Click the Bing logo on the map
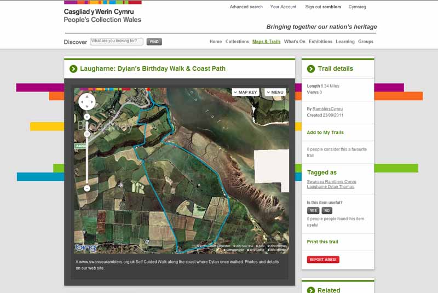 tap(86, 248)
